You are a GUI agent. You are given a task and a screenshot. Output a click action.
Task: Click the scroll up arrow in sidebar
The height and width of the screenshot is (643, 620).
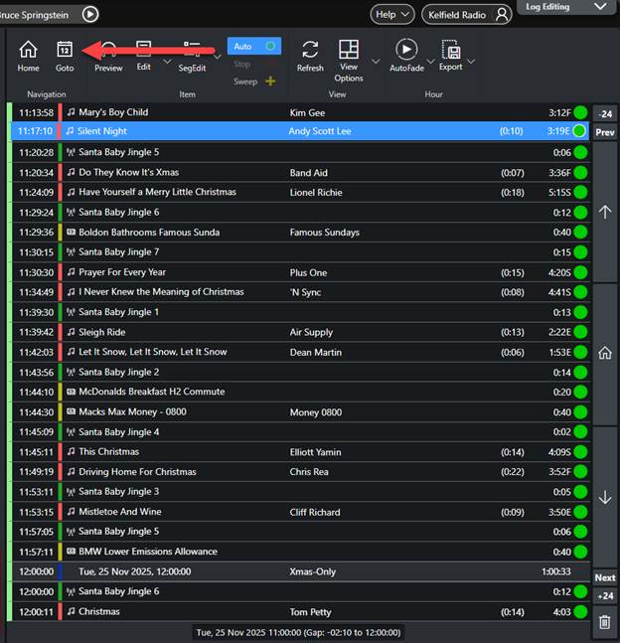605,212
